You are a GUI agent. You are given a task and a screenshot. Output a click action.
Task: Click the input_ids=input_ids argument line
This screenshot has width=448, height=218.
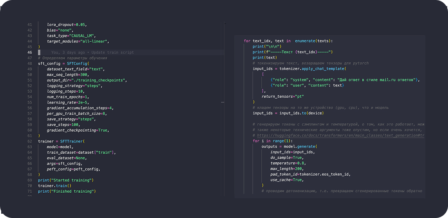point(293,152)
